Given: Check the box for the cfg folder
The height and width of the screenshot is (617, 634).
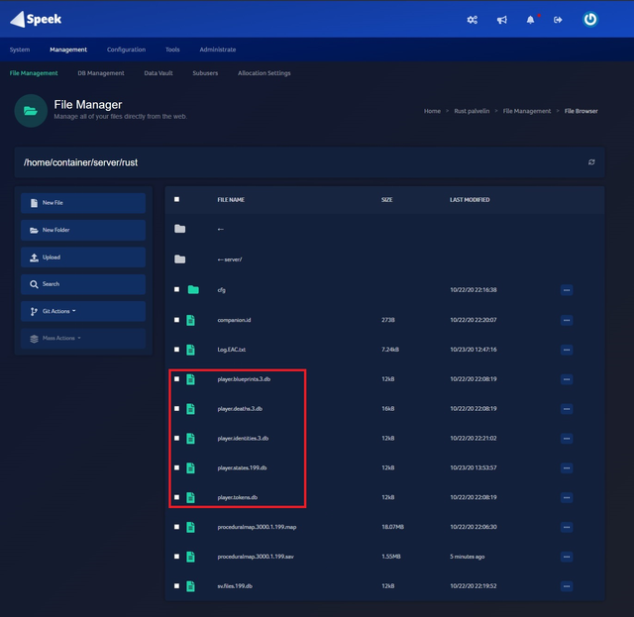Looking at the screenshot, I should (176, 289).
